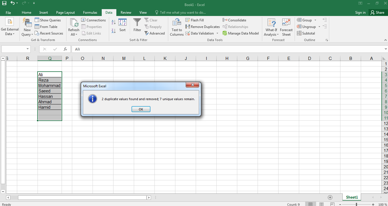Click the Filter funnel icon

(x=137, y=23)
